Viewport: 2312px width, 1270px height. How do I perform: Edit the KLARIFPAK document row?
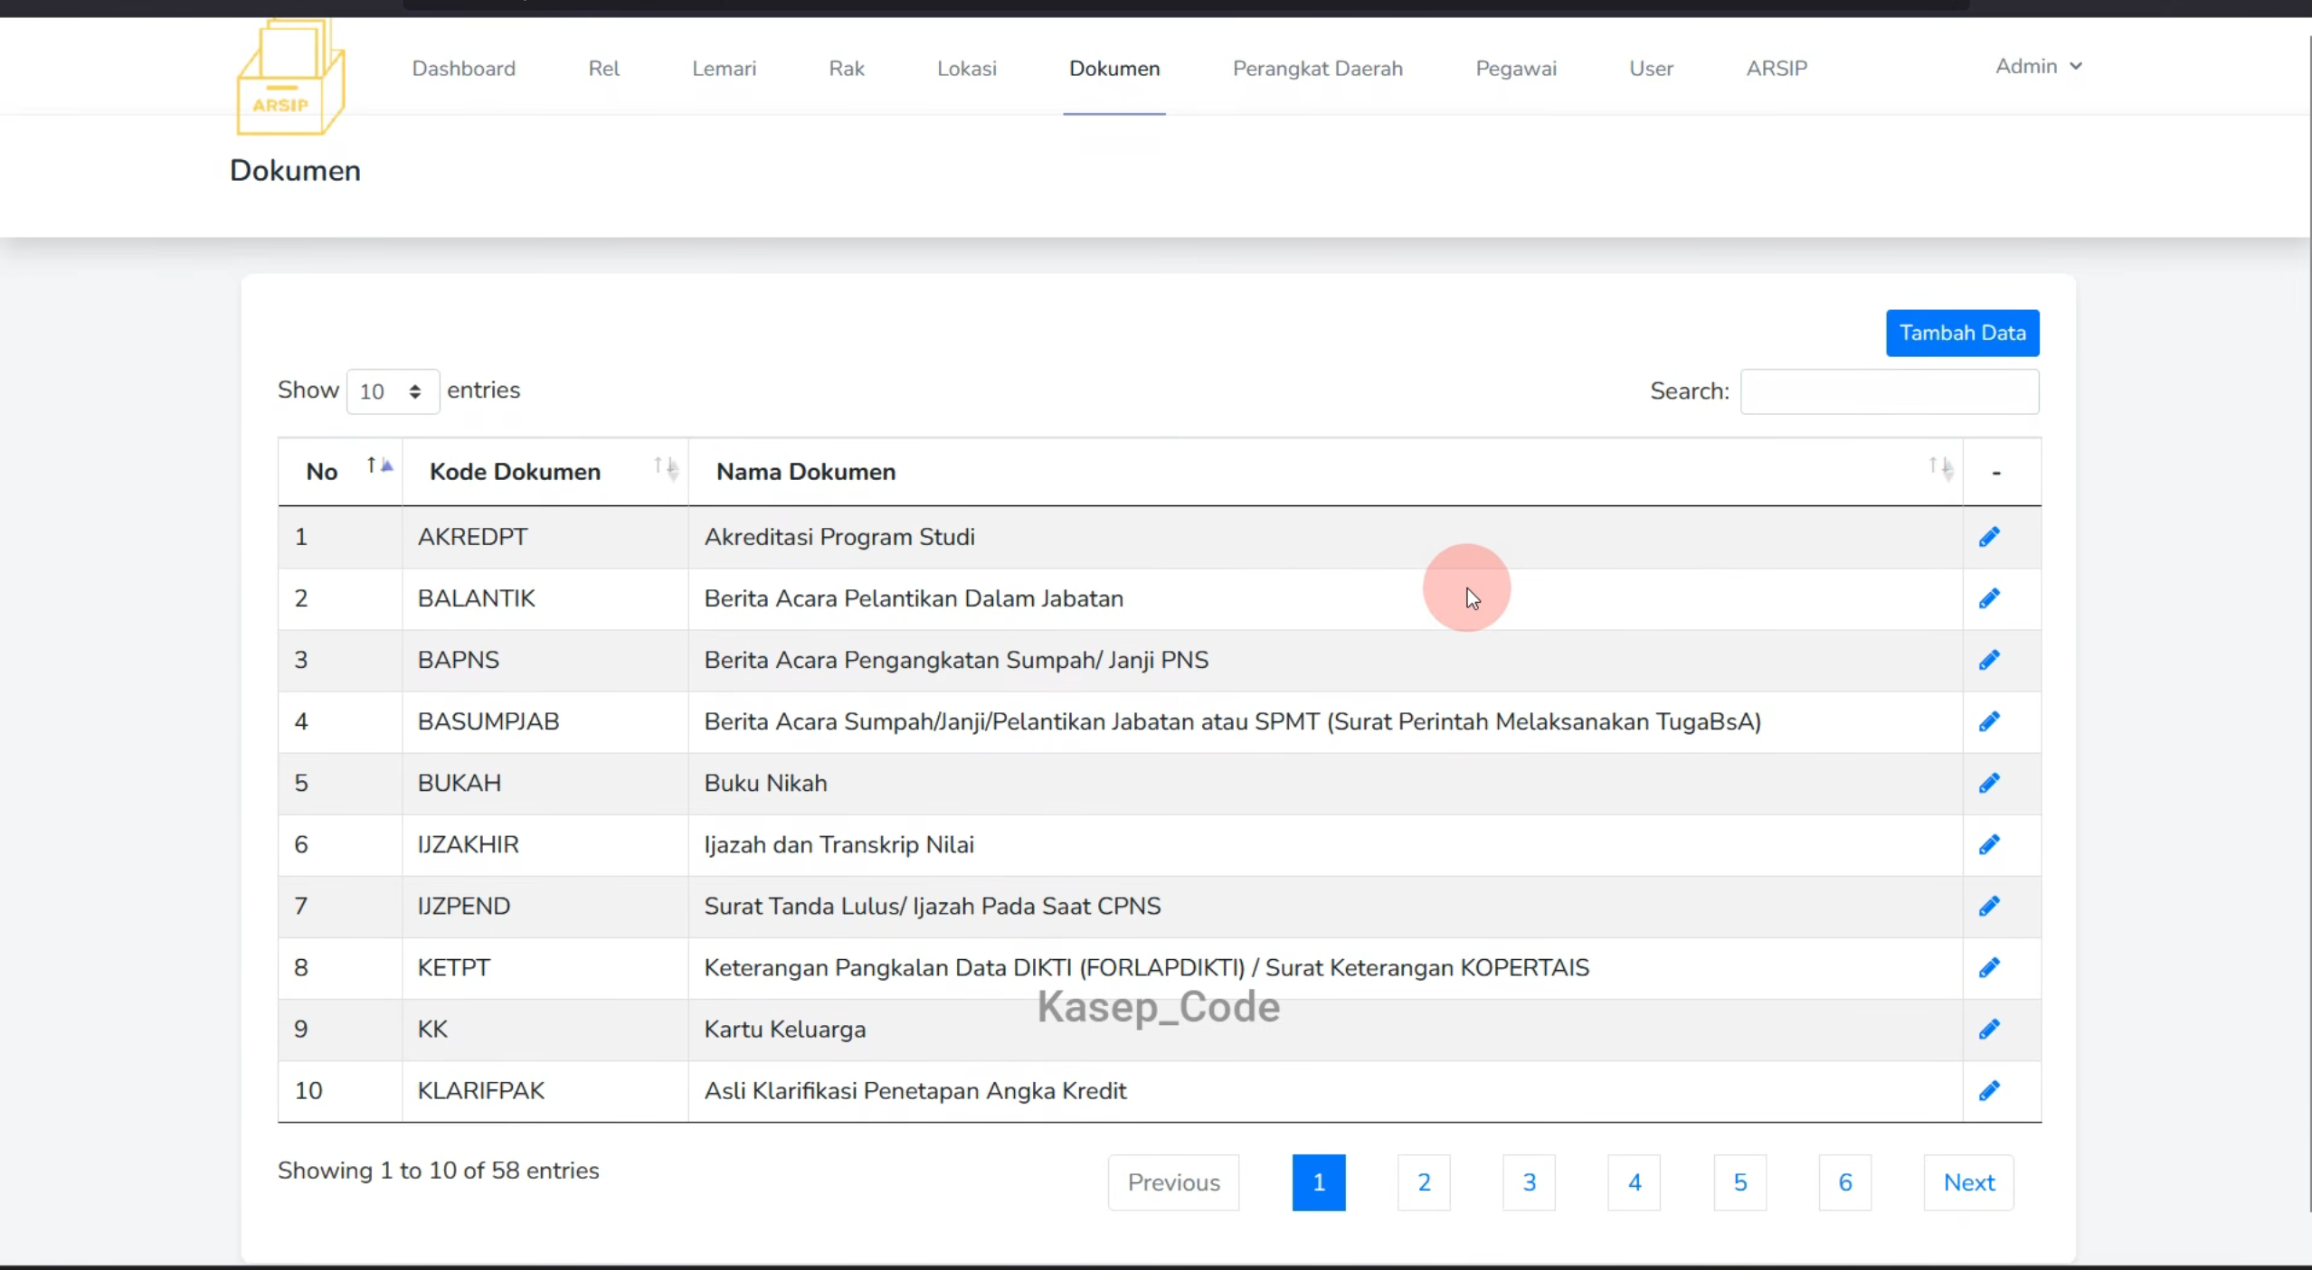click(x=1988, y=1090)
